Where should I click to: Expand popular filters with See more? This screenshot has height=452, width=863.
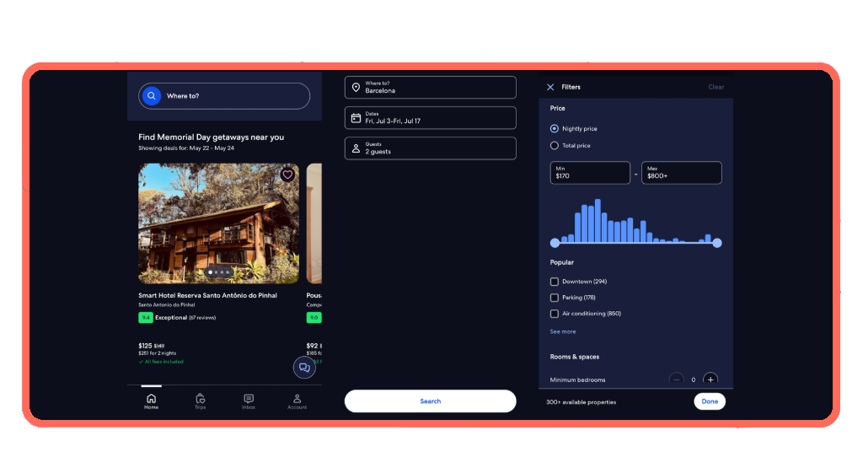[x=562, y=331]
